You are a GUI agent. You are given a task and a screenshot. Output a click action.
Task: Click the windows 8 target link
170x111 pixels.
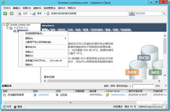click(44, 95)
